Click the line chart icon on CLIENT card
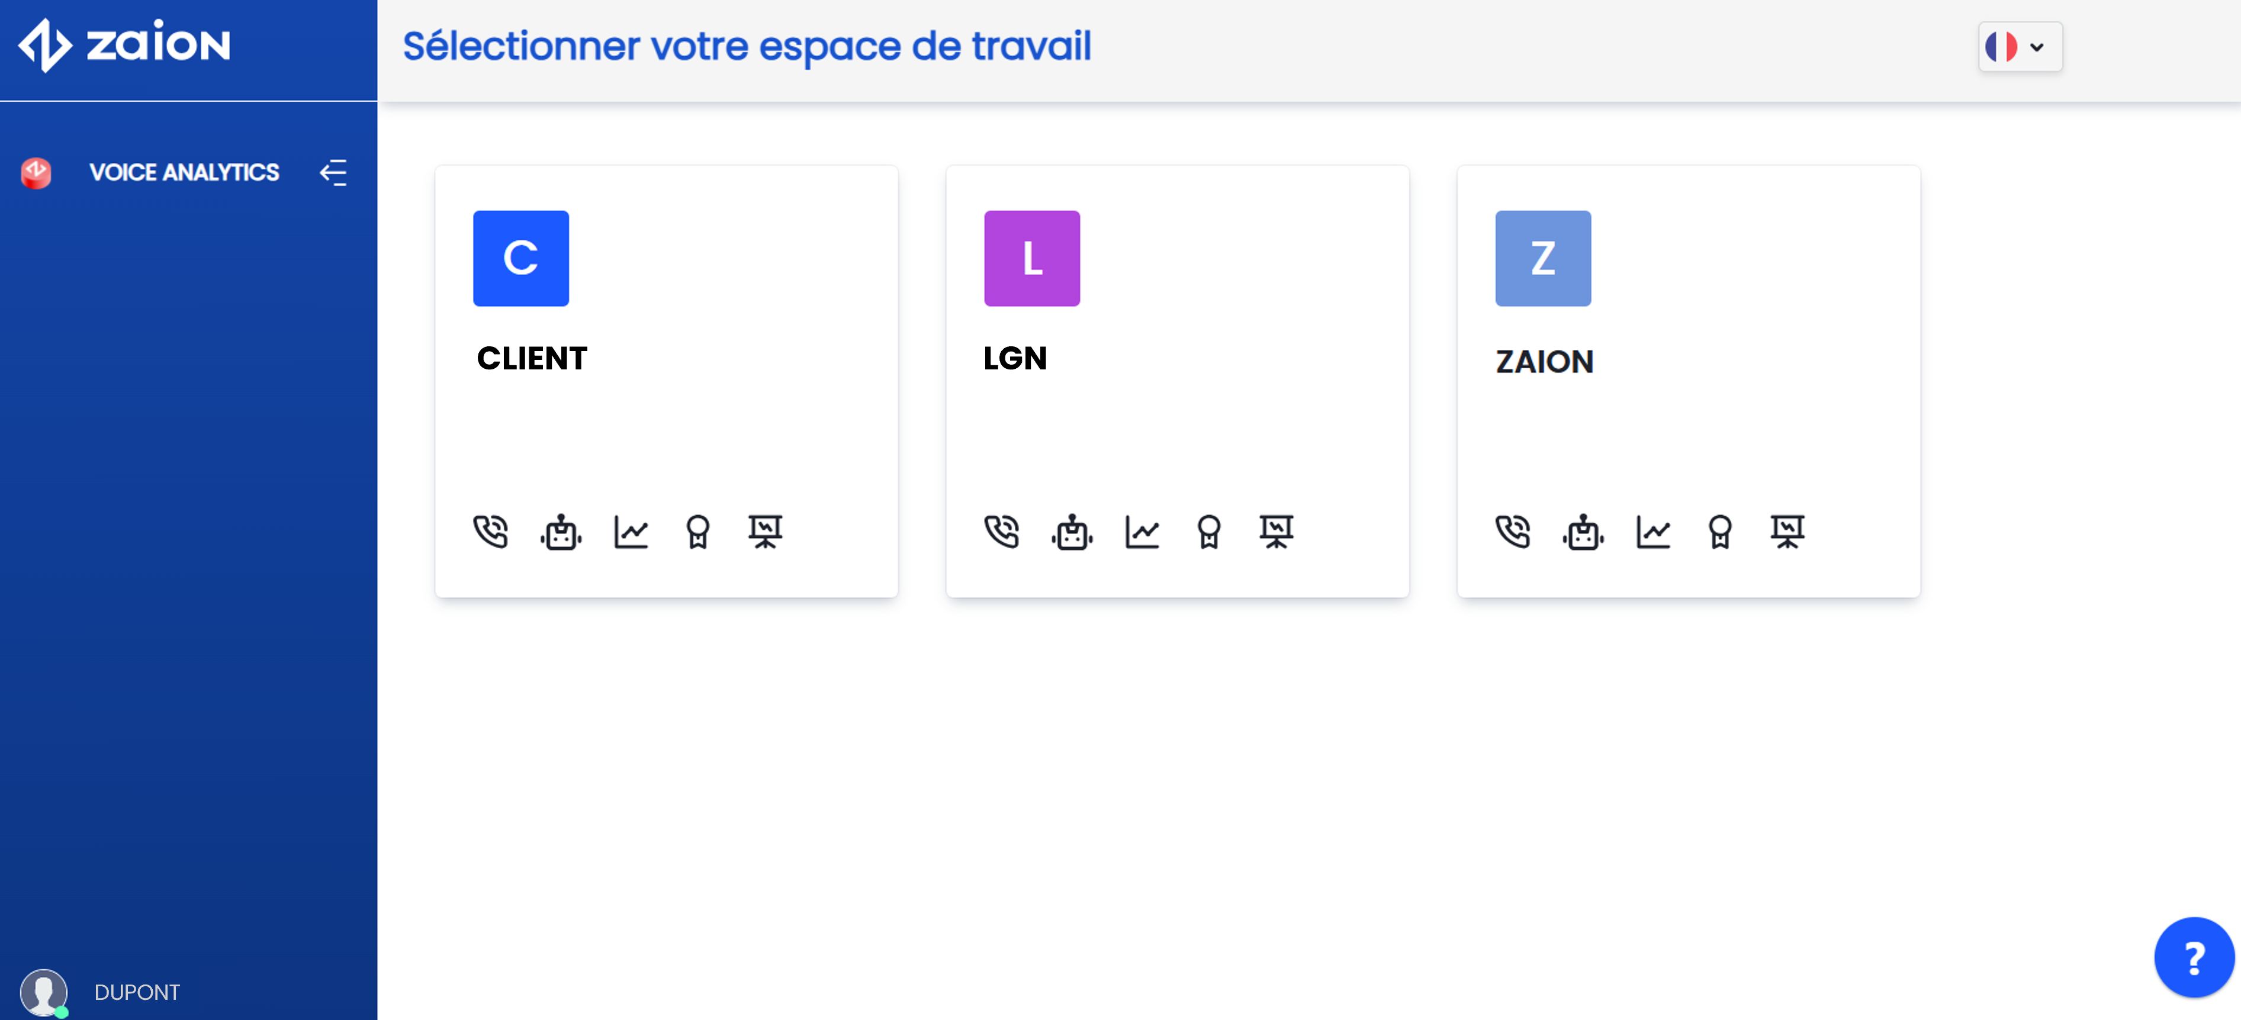 point(631,531)
